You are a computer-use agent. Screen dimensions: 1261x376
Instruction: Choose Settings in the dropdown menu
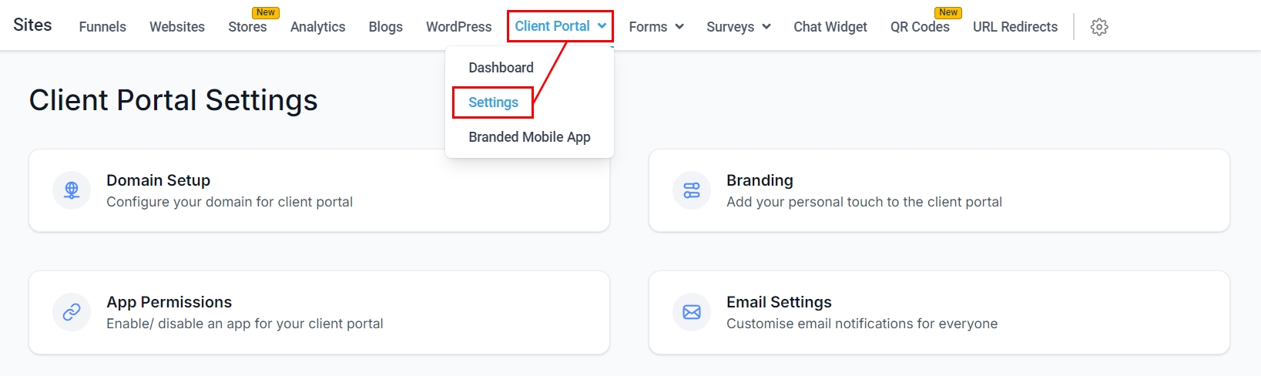[493, 102]
